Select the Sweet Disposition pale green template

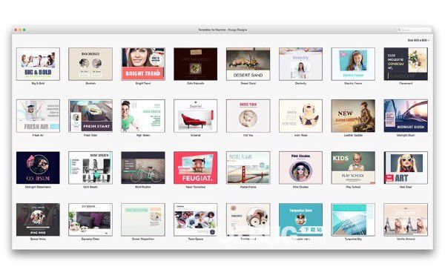(143, 219)
